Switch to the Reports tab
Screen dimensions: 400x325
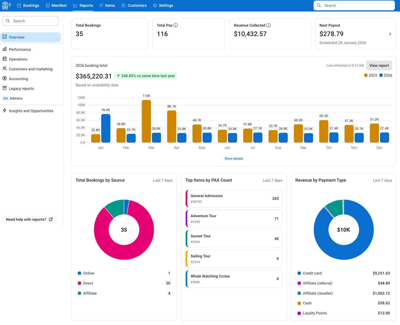(x=83, y=5)
